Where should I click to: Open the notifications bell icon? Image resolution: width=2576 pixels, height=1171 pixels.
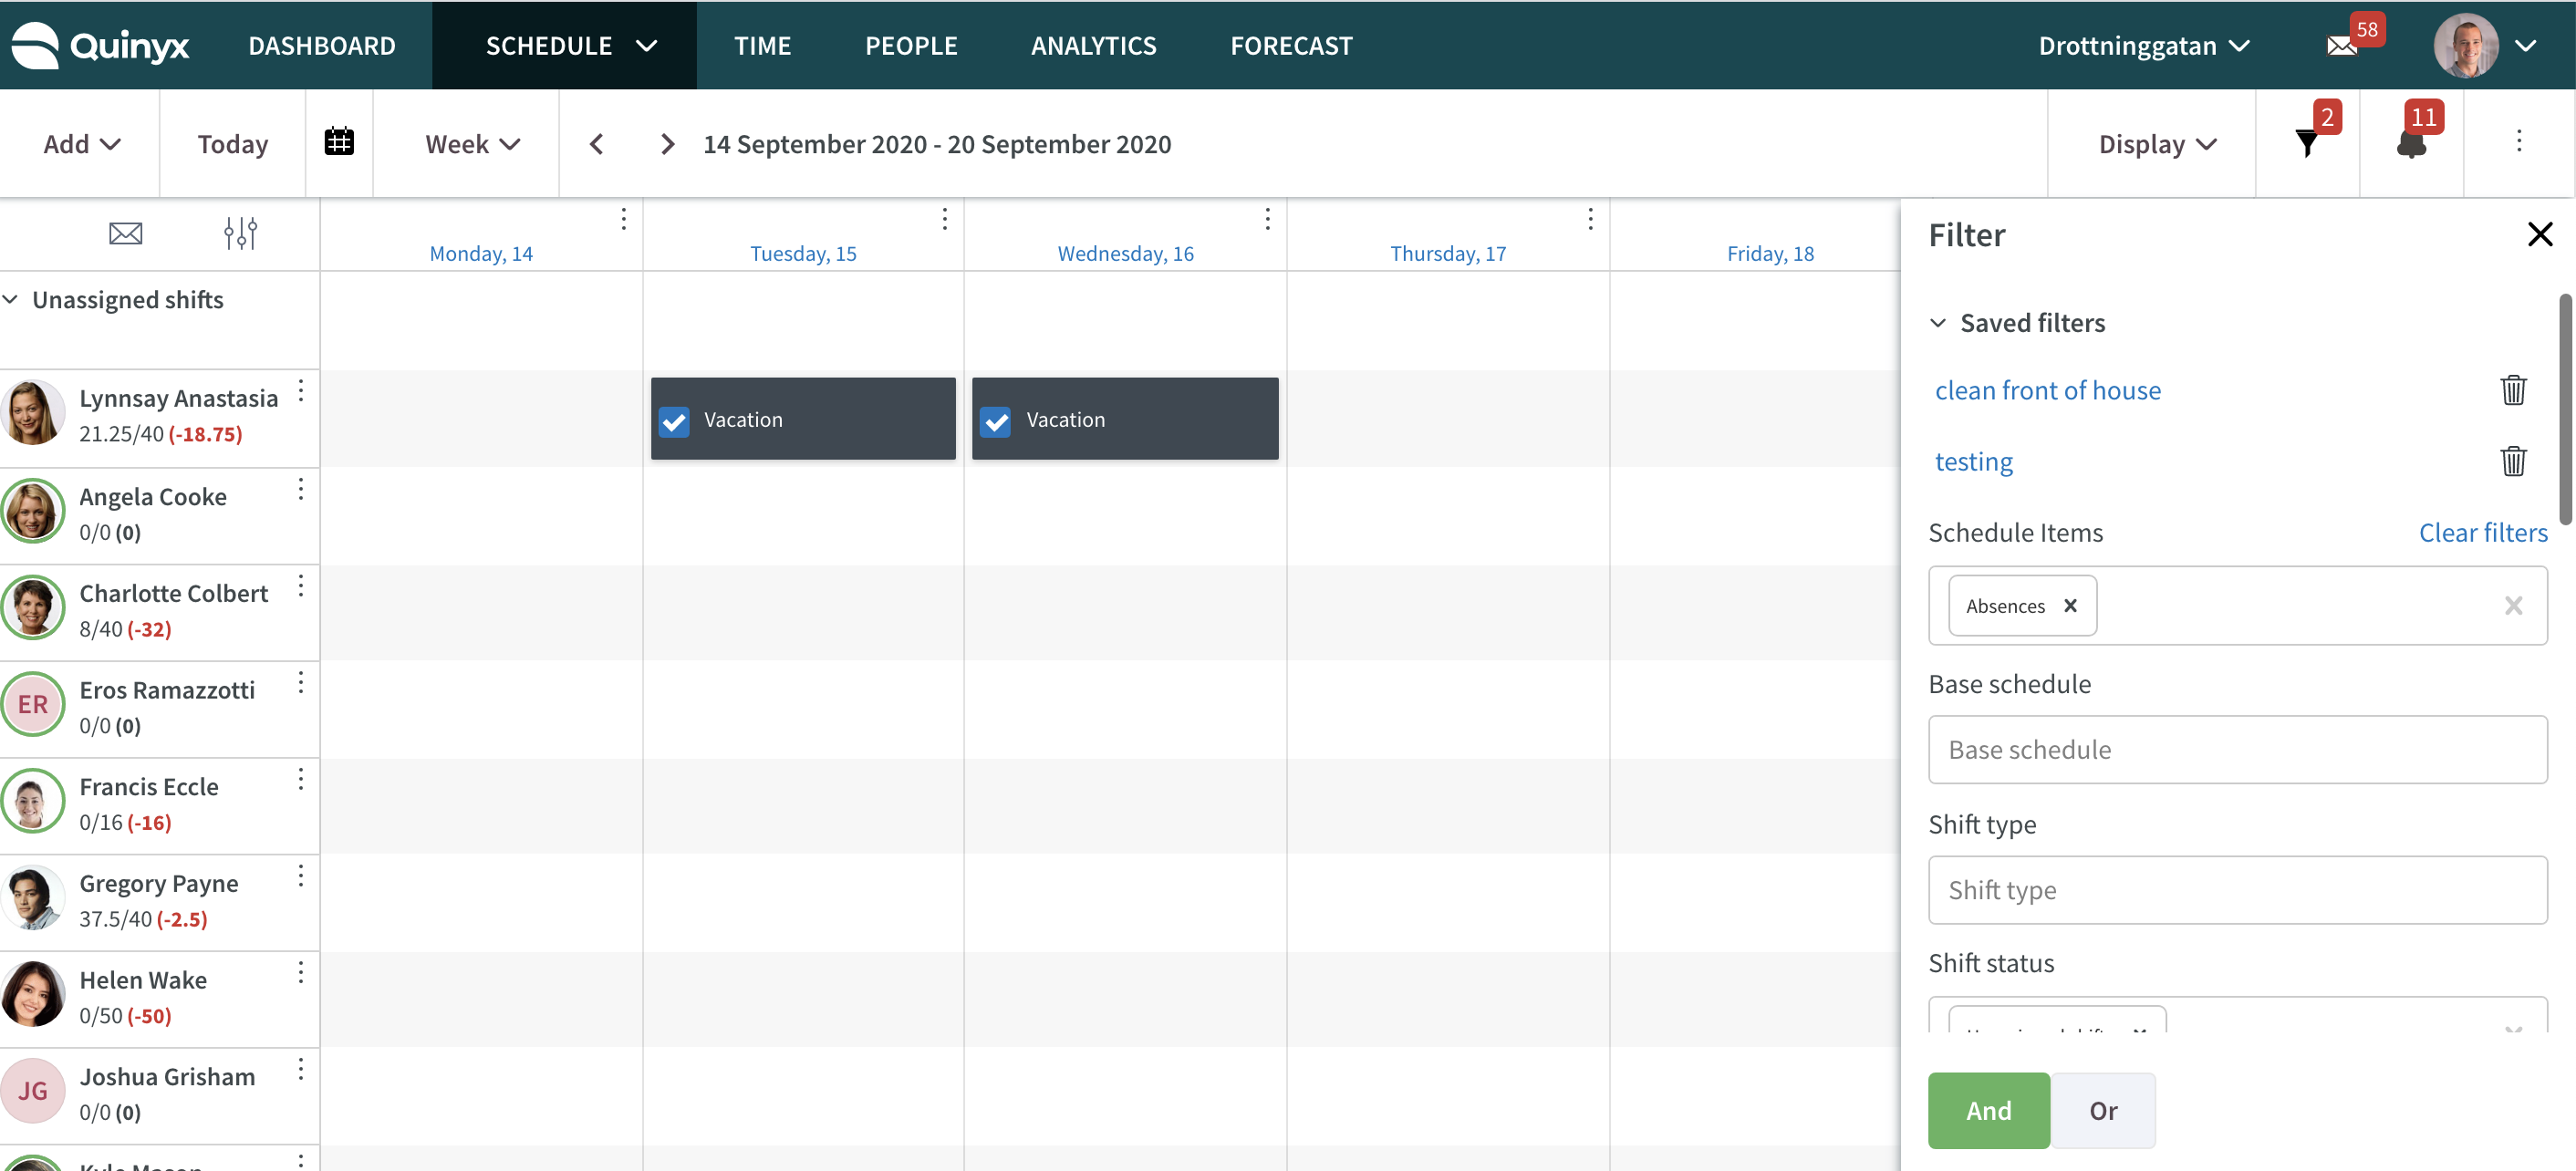2410,144
